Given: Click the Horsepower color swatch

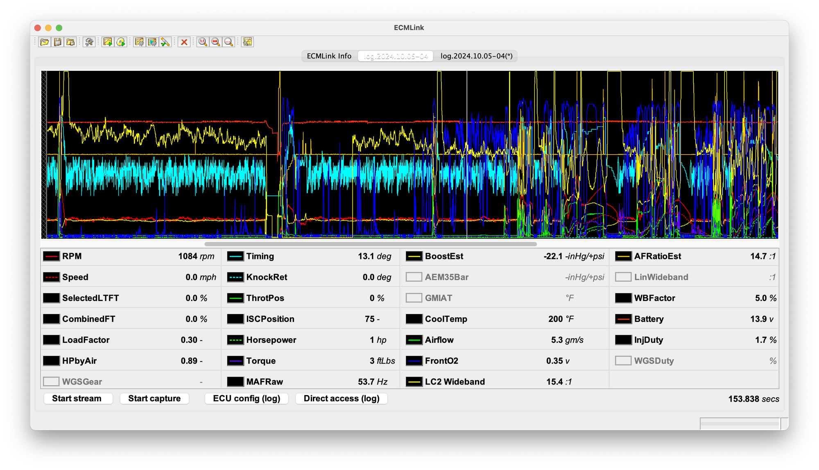Looking at the screenshot, I should pos(235,340).
